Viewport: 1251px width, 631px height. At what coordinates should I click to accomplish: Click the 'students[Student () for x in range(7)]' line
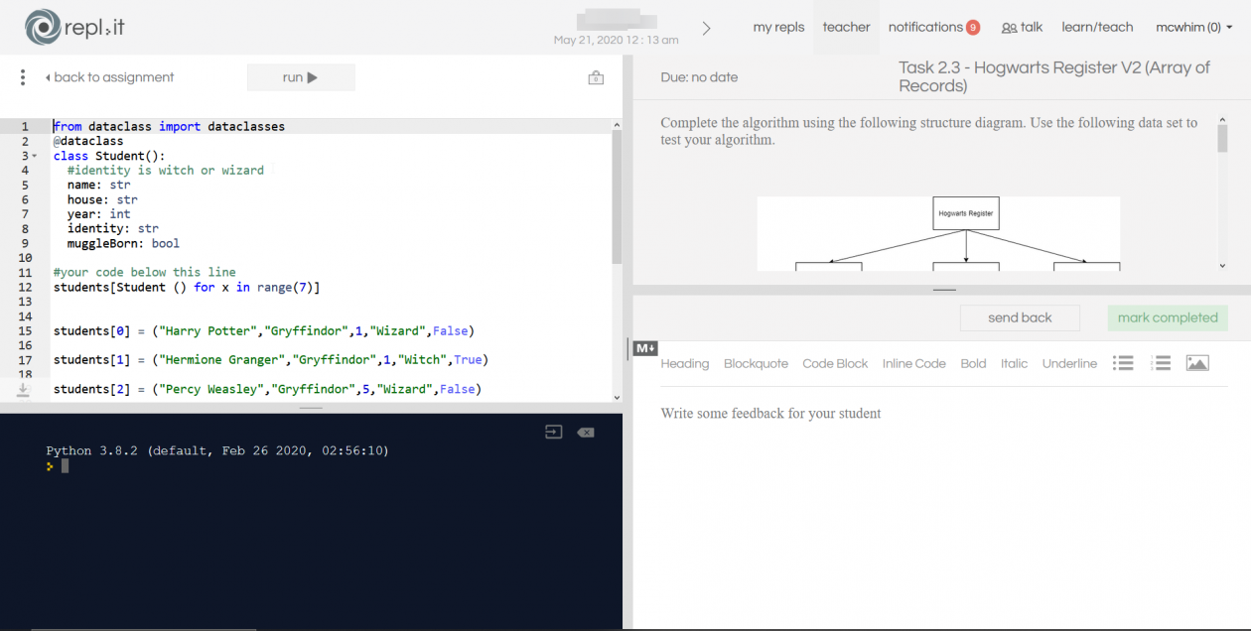click(187, 287)
